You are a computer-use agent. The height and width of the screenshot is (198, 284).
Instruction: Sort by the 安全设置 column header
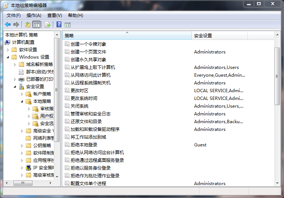(x=220, y=36)
